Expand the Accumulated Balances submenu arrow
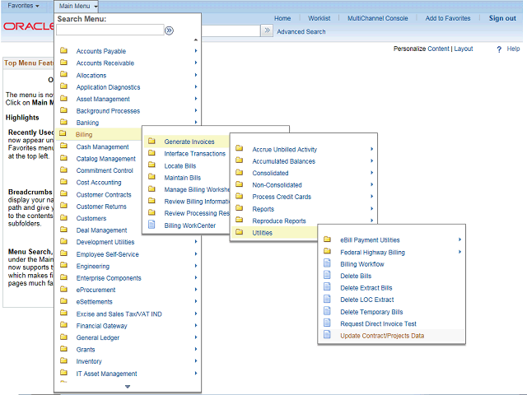The height and width of the screenshot is (395, 527). tap(372, 161)
